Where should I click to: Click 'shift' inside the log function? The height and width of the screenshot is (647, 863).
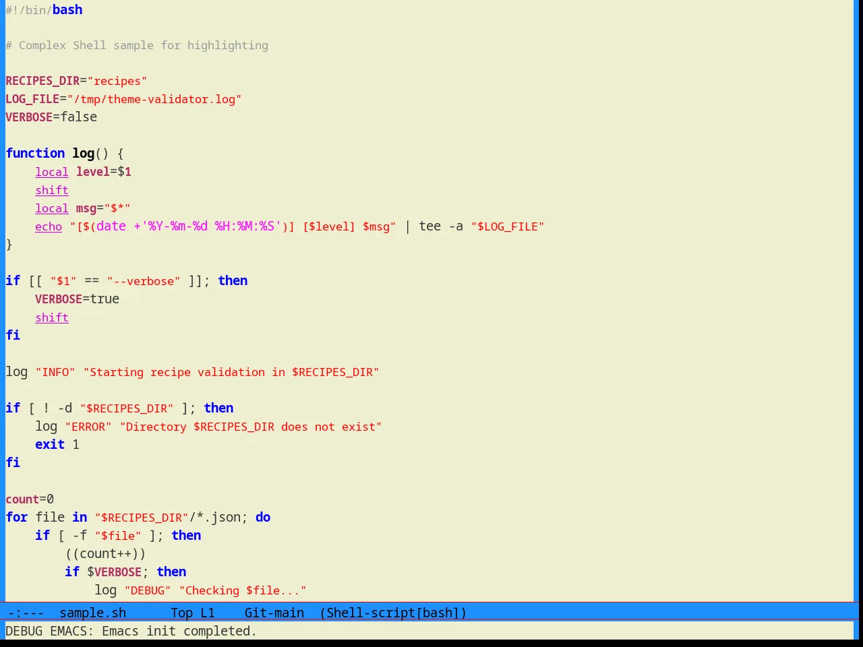point(52,190)
